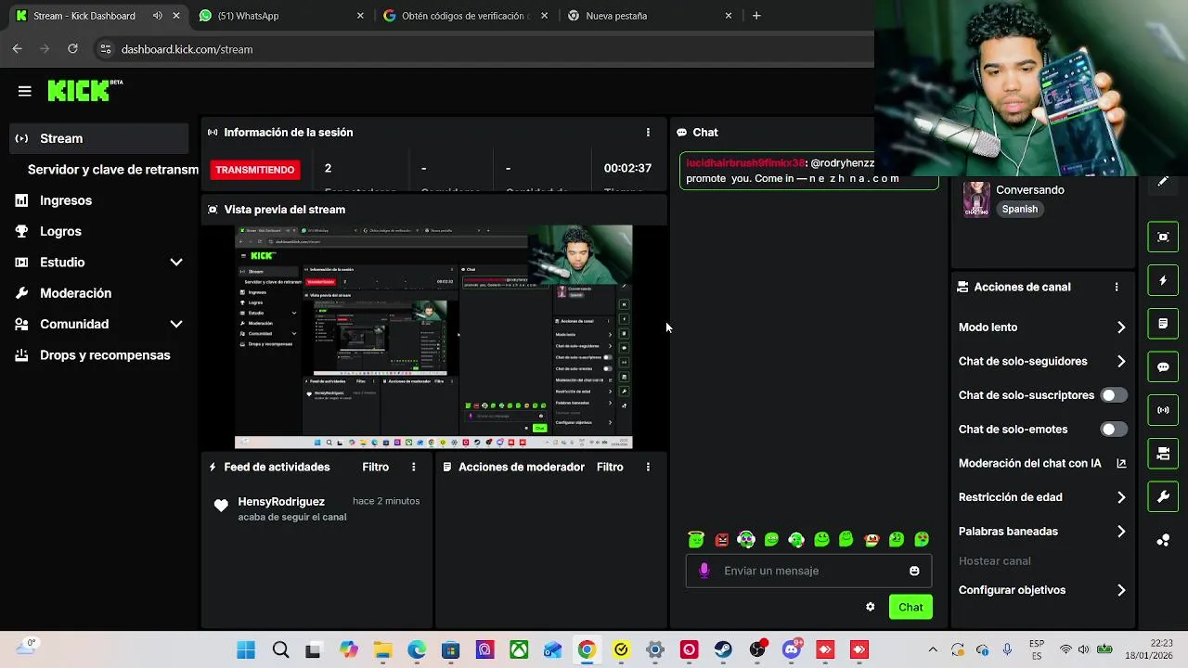Viewport: 1188px width, 668px height.
Task: Insert the red angry face emote
Action: [721, 539]
